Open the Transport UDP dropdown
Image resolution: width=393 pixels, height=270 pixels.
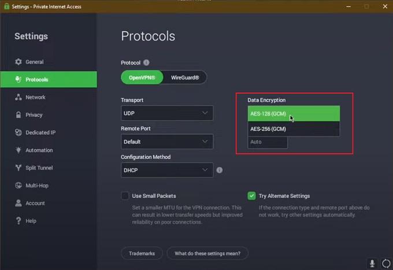[167, 113]
